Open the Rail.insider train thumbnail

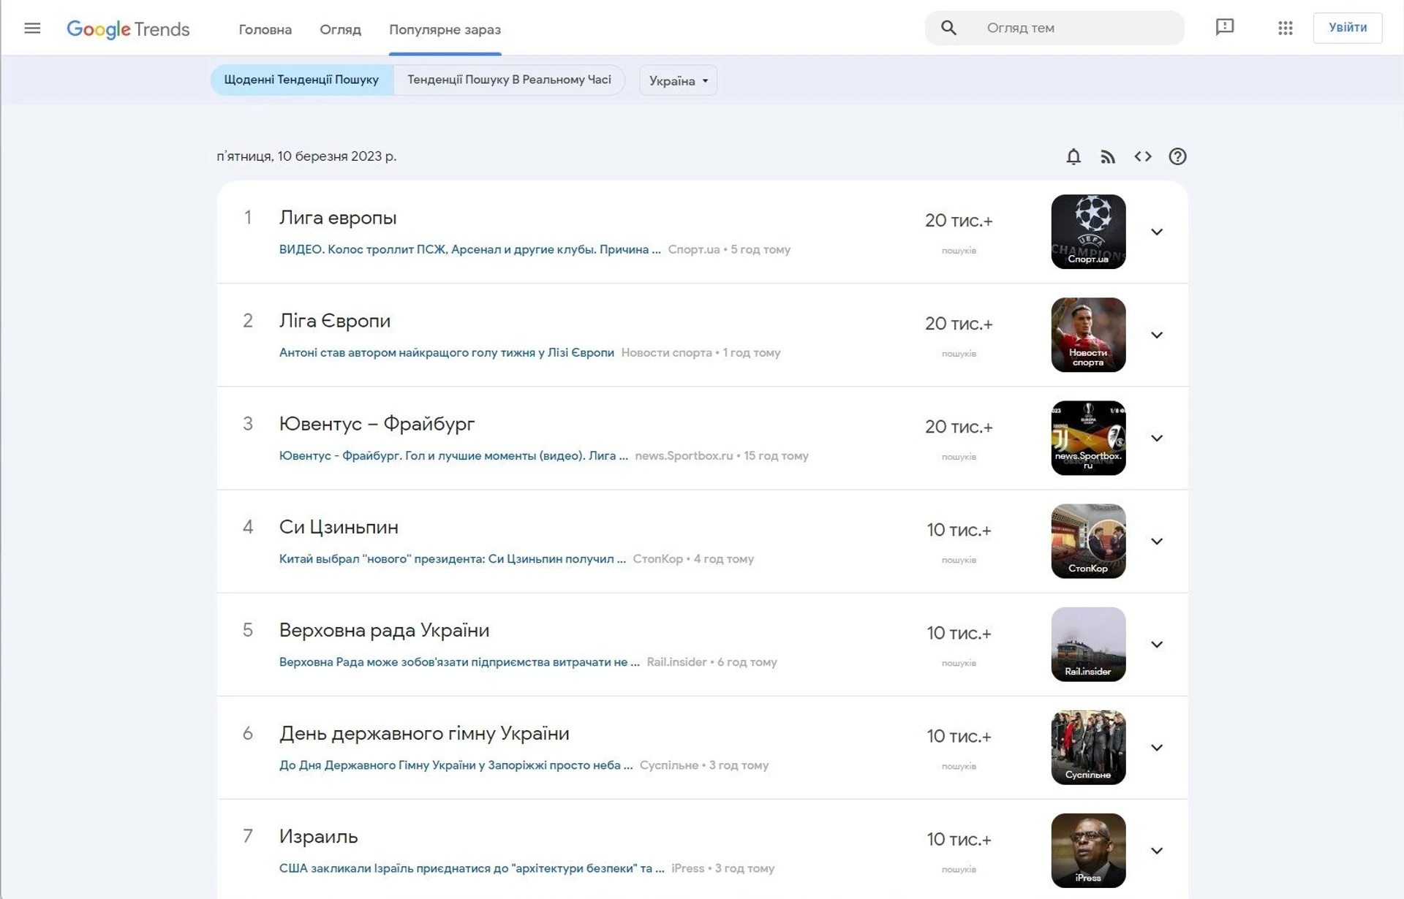(1088, 644)
